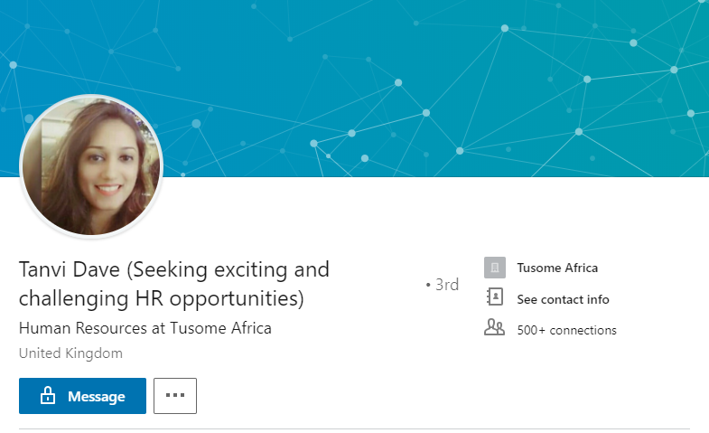Screen dimensions: 709x433
Task: Open the three-dot More actions menu
Action: click(175, 396)
